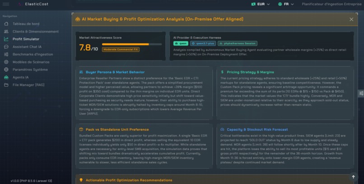Click the Benchmarks d'Ingestion sliders icon
Screen dimensions: 364x184
[6, 54]
